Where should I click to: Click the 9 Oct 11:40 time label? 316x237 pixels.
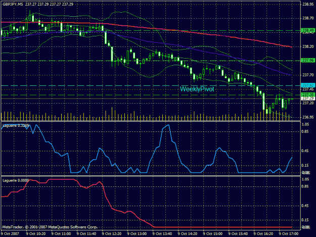(x=86, y=233)
